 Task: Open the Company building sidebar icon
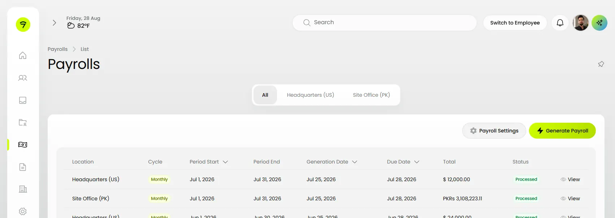point(23,189)
